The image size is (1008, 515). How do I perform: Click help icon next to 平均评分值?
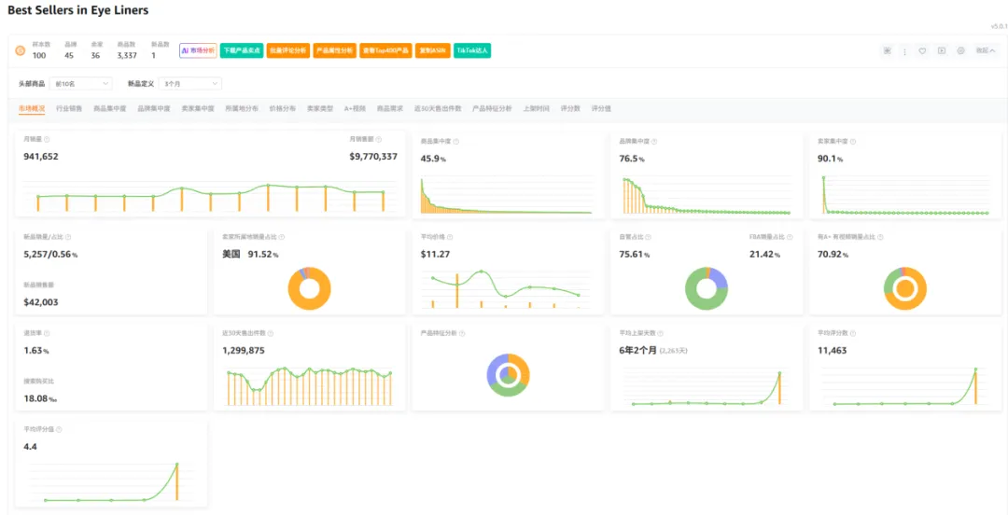59,429
